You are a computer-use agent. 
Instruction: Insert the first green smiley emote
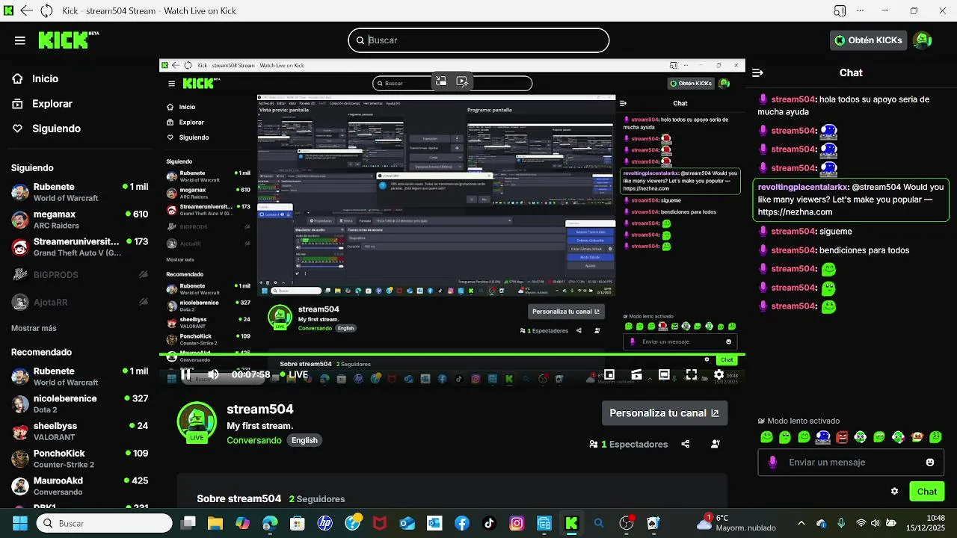(x=766, y=437)
